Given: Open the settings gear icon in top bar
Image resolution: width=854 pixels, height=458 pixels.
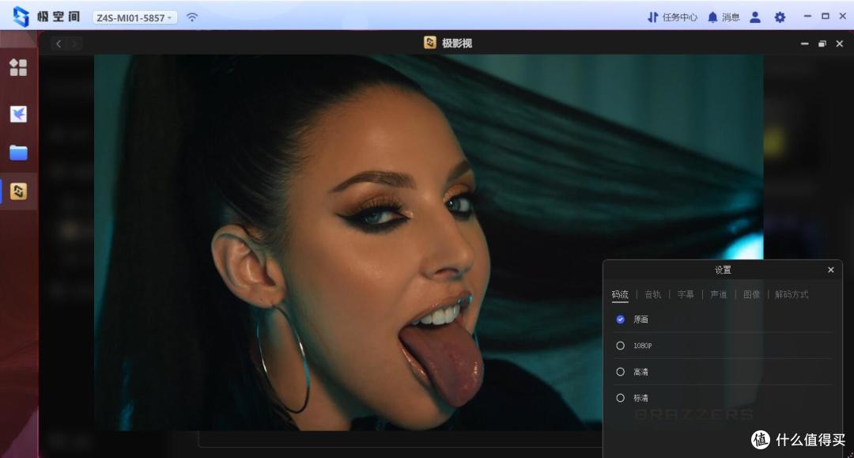Looking at the screenshot, I should tap(780, 17).
